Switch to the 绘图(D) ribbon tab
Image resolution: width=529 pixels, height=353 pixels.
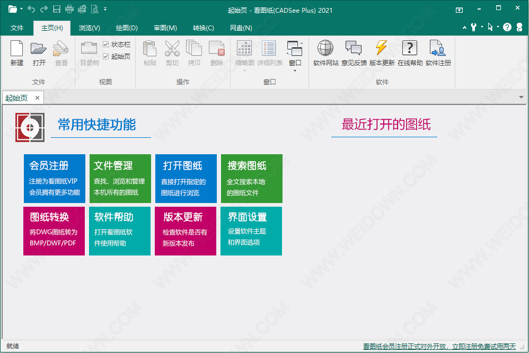[127, 28]
